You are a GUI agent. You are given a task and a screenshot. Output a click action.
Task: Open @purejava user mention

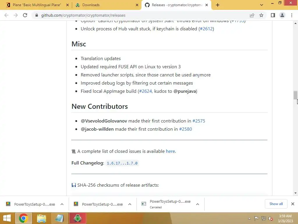(x=185, y=91)
